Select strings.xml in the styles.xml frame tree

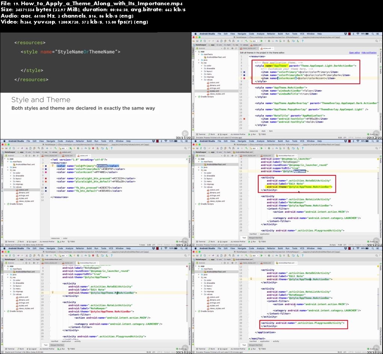pyautogui.click(x=213, y=88)
